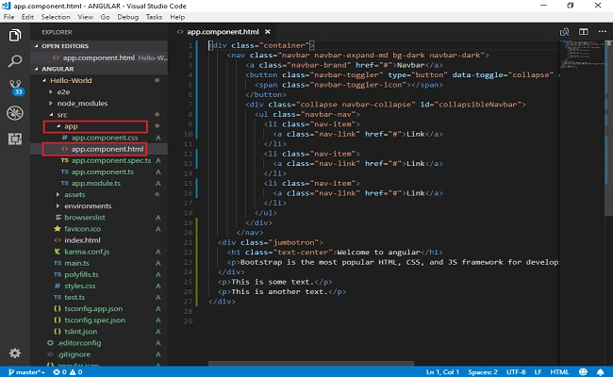Open the Selection menu

[56, 17]
